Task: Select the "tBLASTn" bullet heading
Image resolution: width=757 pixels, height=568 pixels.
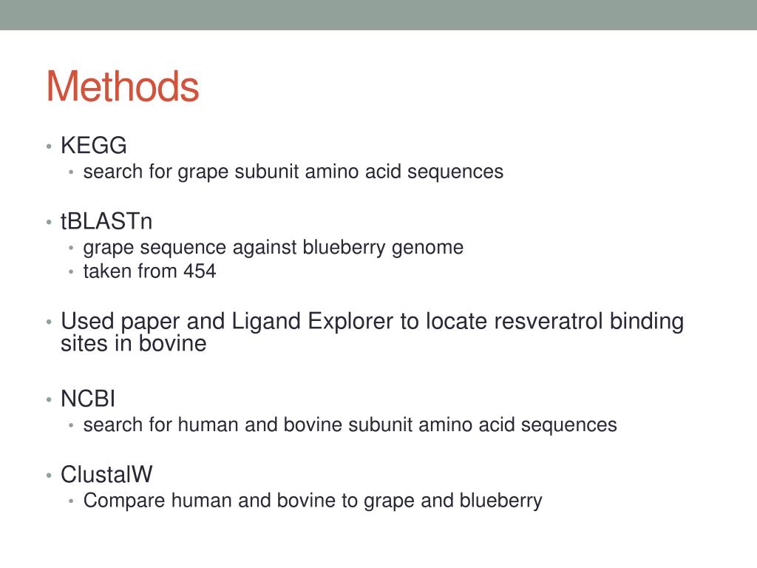Action: click(x=106, y=221)
